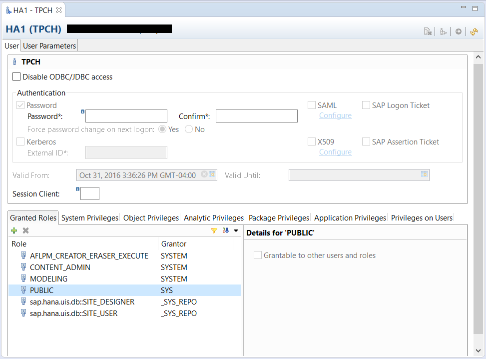The height and width of the screenshot is (359, 486).
Task: Open the filter funnel for granted roles
Action: tap(214, 230)
